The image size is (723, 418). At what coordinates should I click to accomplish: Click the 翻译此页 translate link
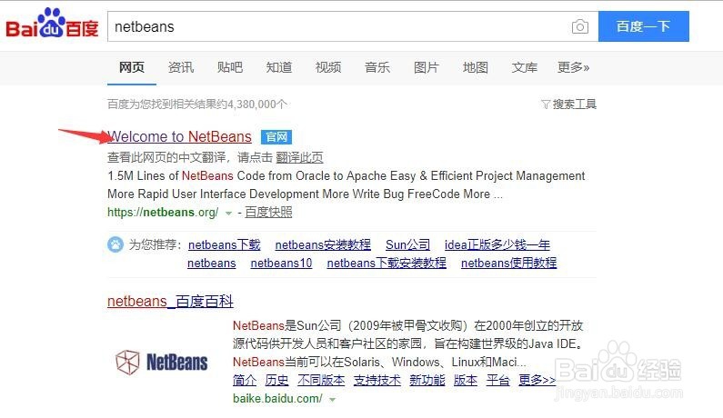pos(299,157)
